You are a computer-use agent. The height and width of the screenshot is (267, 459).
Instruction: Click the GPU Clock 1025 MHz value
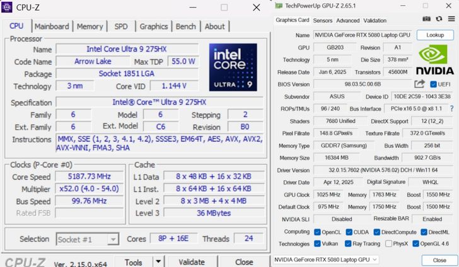pyautogui.click(x=328, y=195)
